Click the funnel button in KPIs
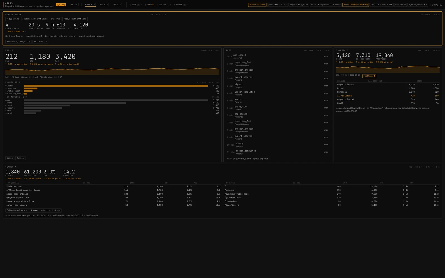Image resolution: width=445 pixels, height=278 pixels. 20,158
